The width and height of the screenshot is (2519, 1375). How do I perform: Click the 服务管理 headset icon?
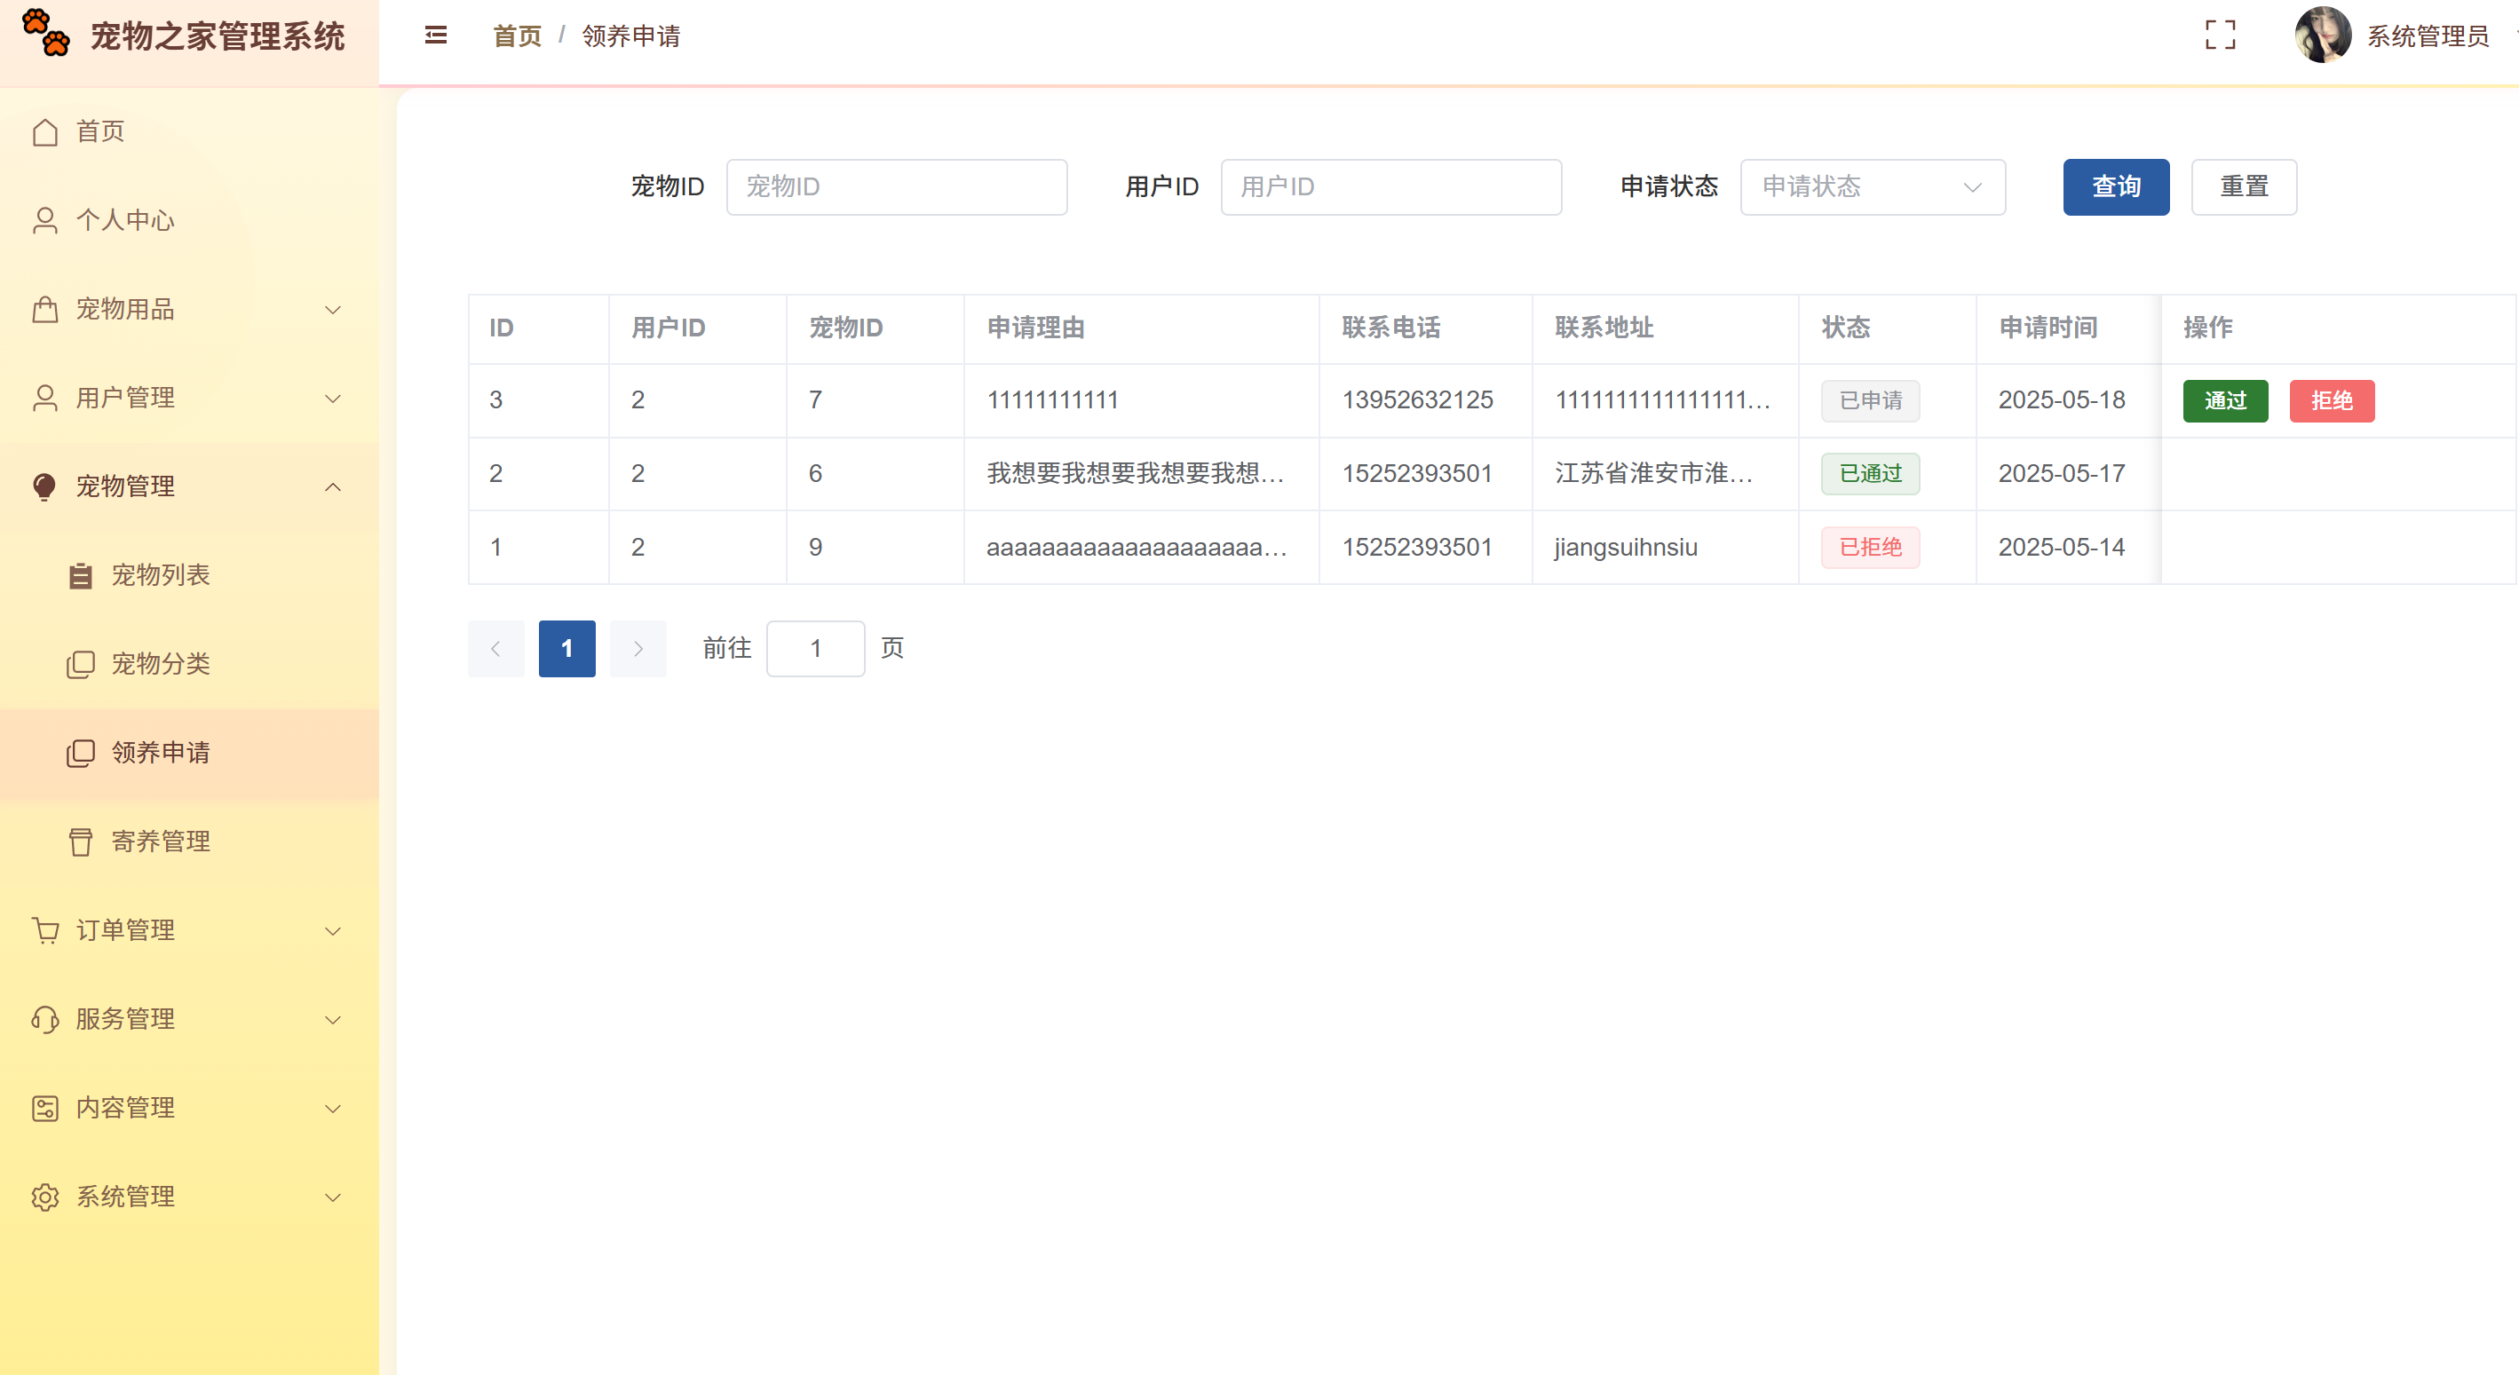point(44,1019)
